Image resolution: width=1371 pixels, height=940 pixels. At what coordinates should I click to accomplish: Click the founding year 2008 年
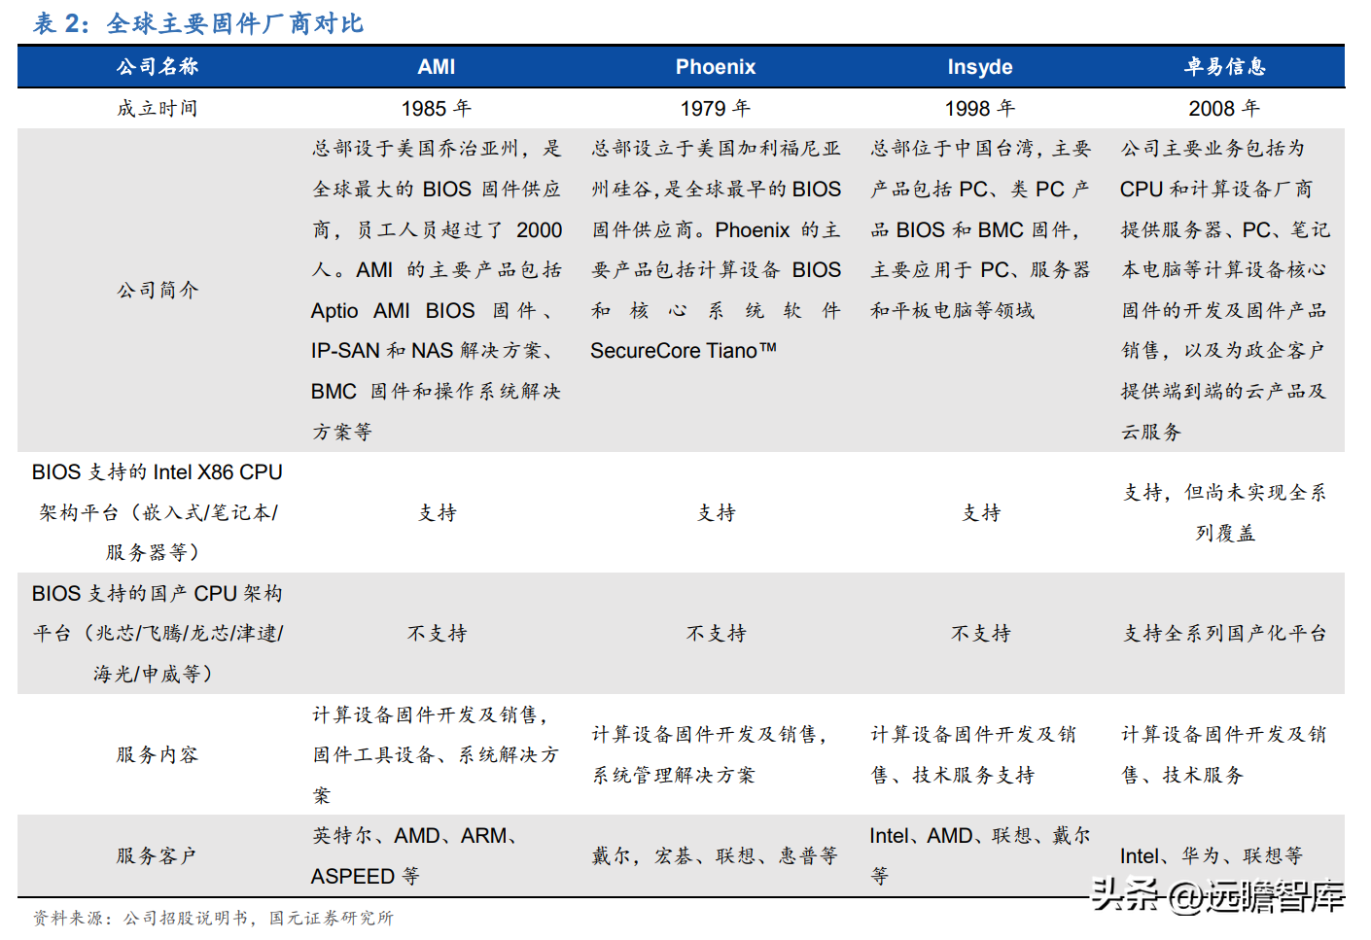coord(1225,108)
